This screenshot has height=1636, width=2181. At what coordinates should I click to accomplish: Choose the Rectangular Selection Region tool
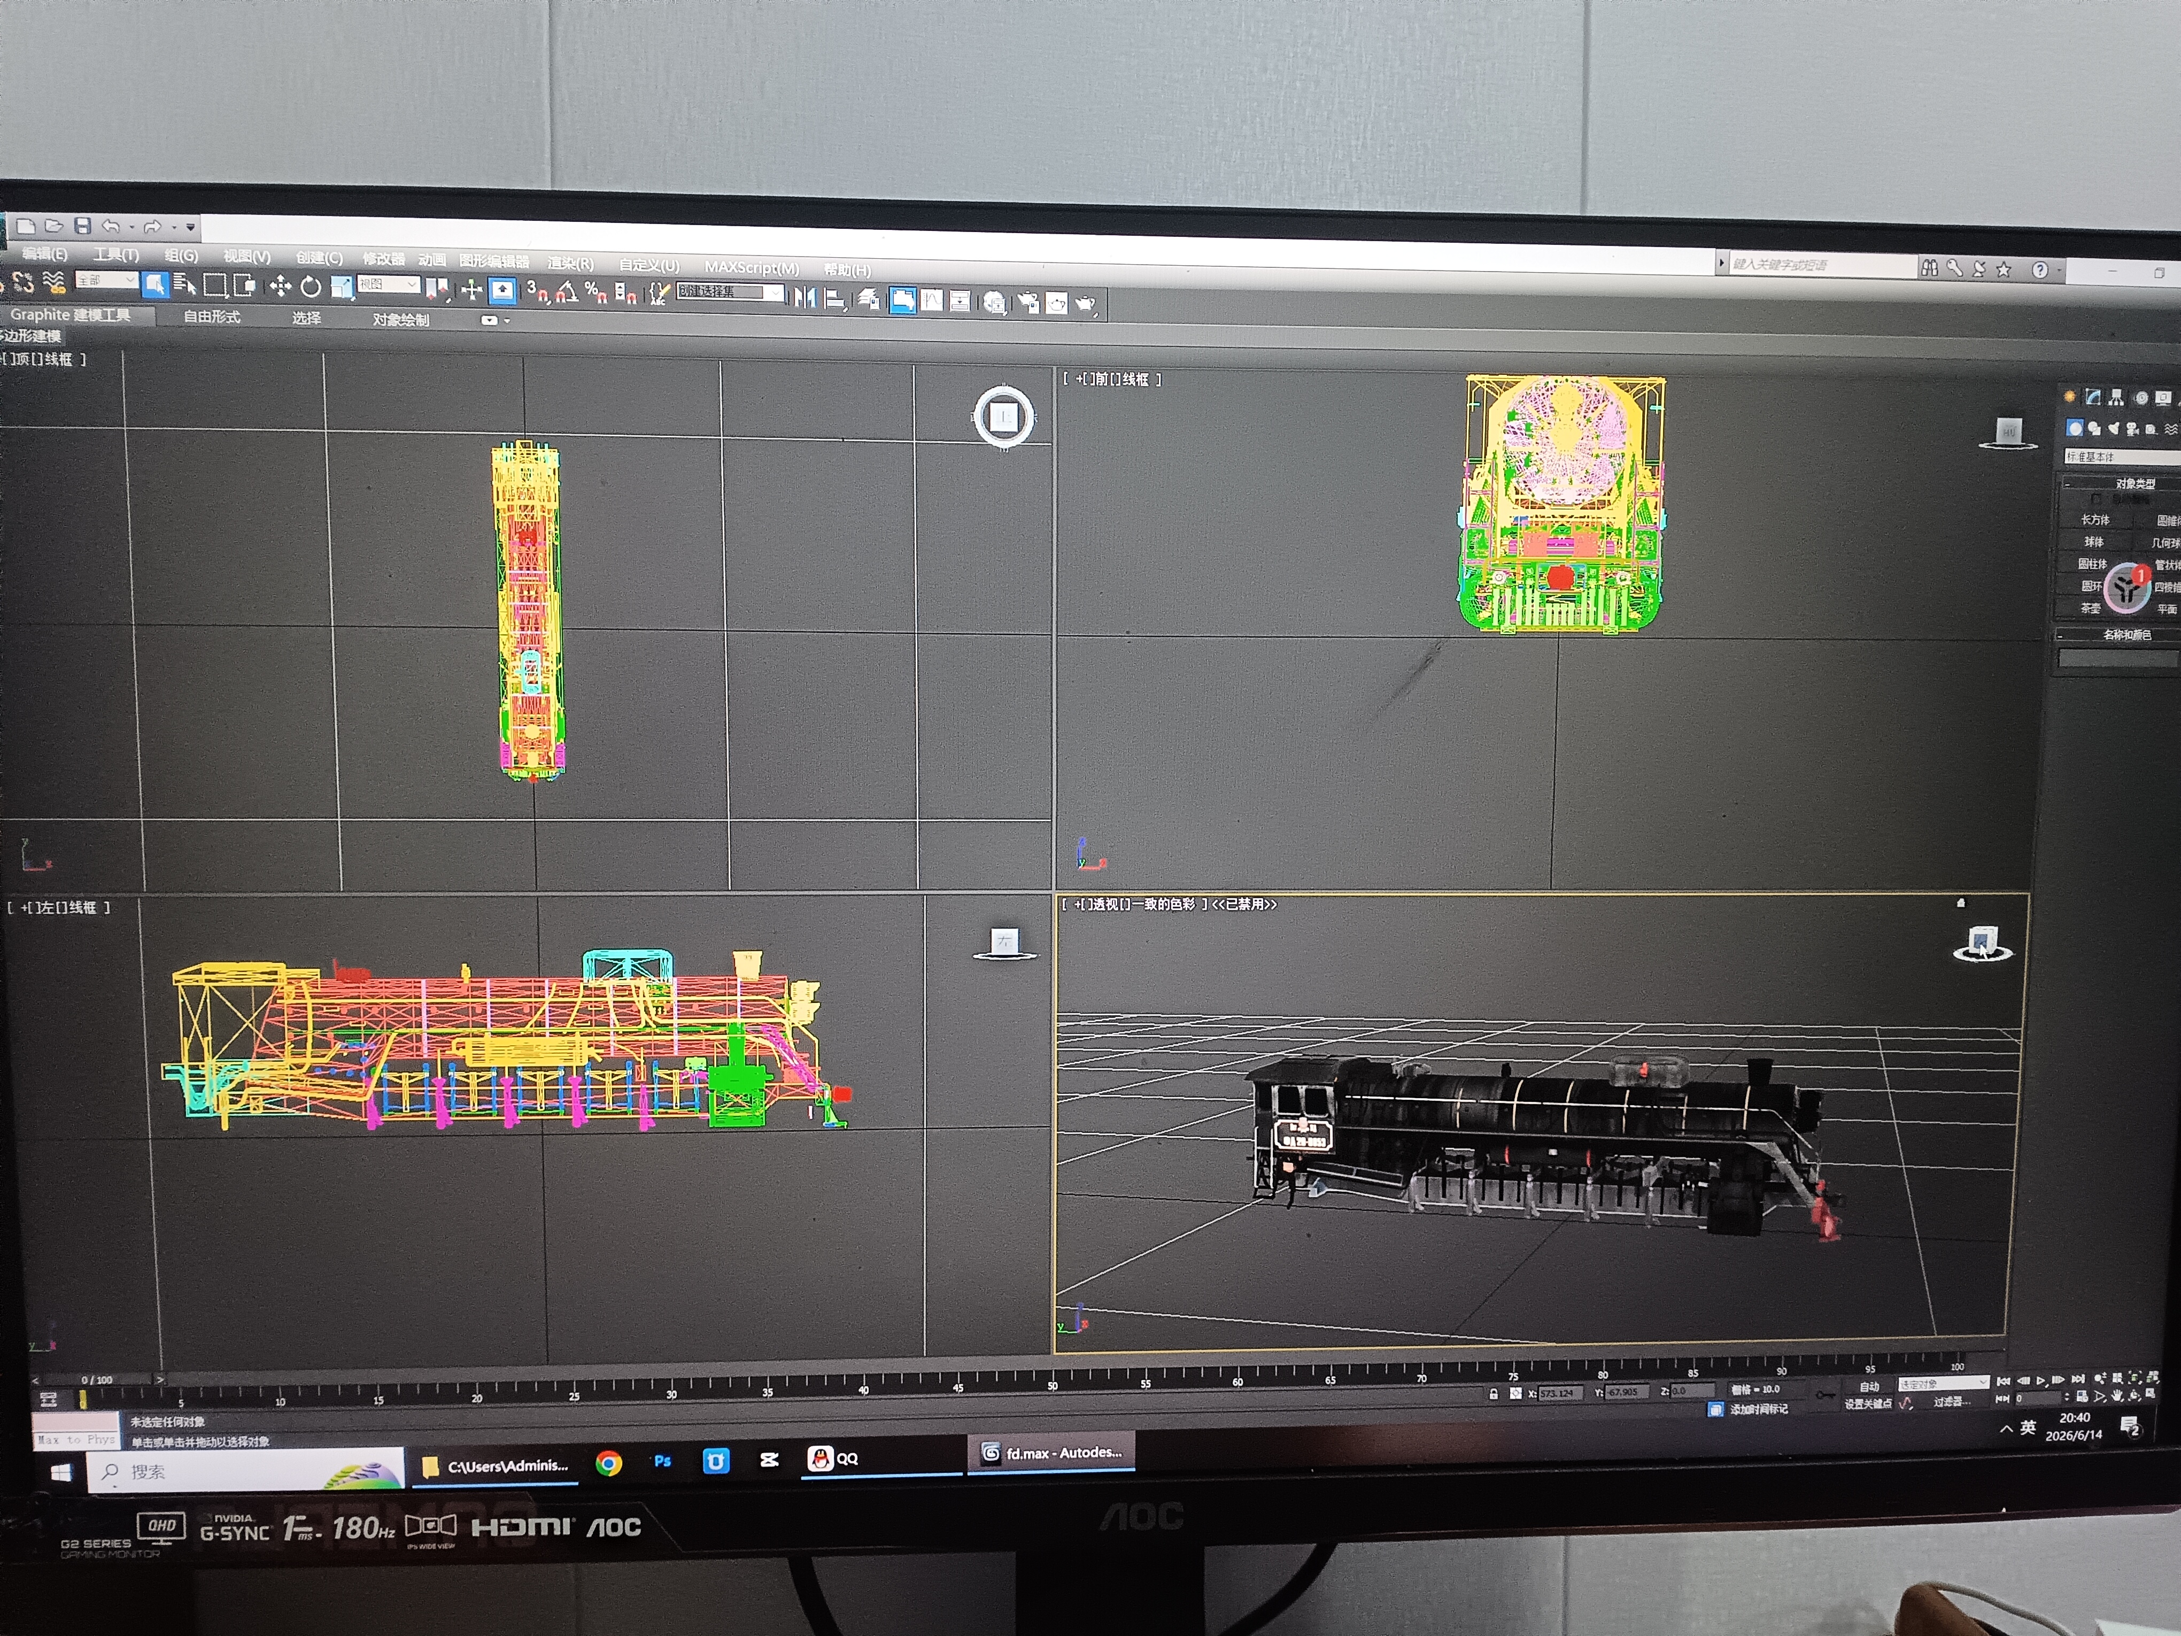215,286
